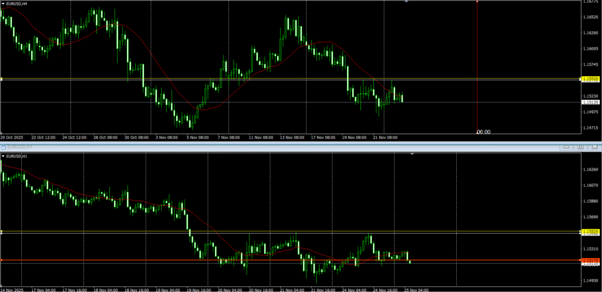Click the arrow icon beside EURUSD,H1 title
Screen dimensions: 602x292
point(3,157)
